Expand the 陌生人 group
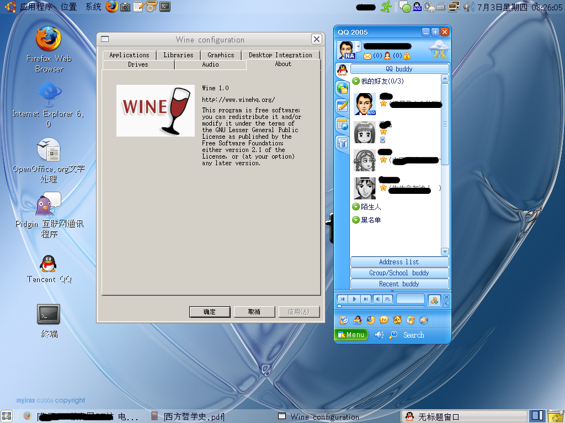This screenshot has height=423, width=565. (356, 207)
